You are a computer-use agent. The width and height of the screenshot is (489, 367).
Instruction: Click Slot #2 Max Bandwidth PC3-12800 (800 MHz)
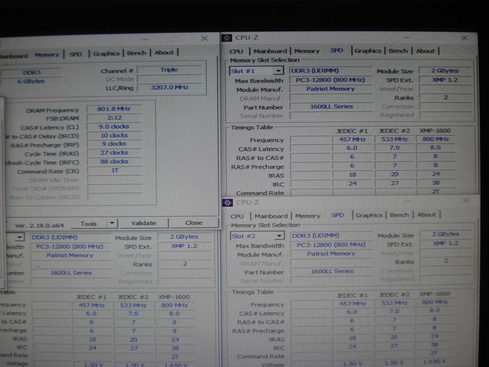pos(331,245)
